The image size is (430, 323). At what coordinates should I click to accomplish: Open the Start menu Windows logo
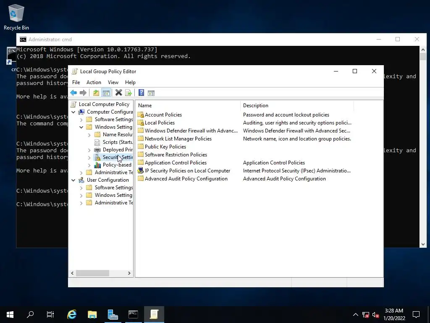[x=10, y=314]
